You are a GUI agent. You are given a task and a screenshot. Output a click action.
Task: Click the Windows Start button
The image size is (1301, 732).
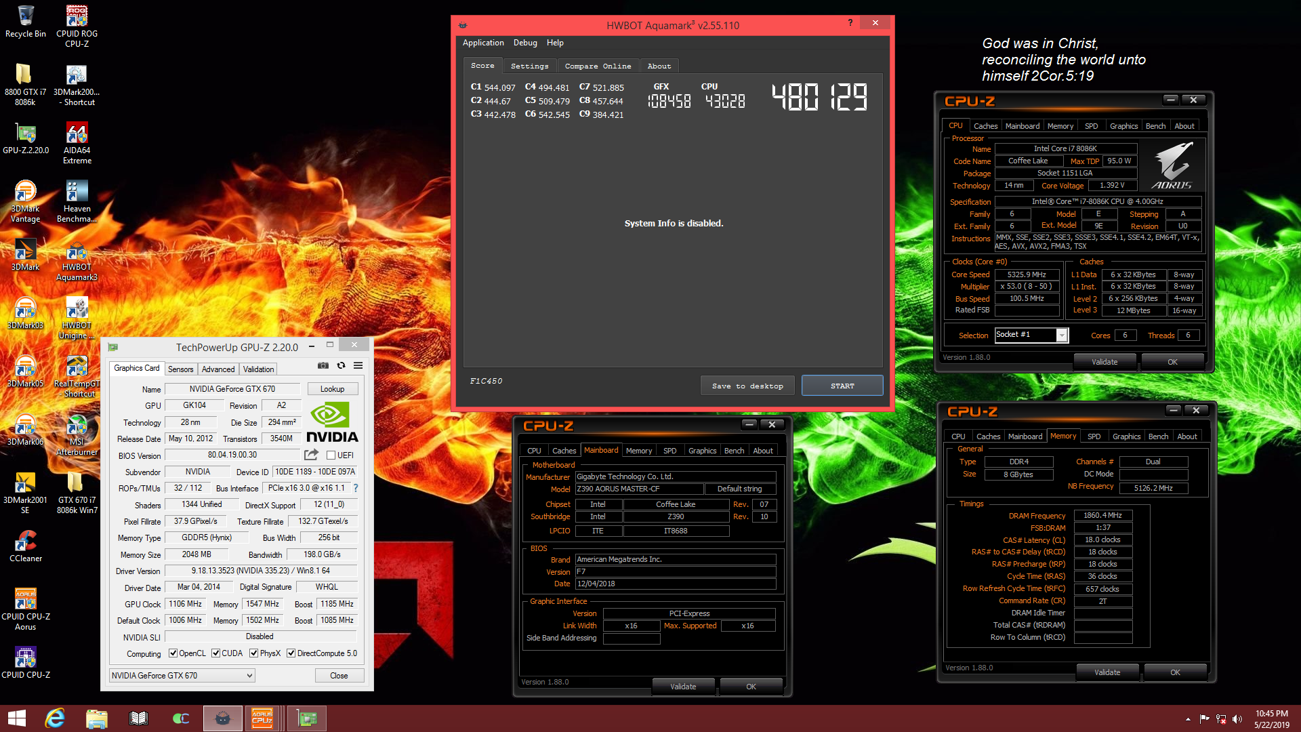[16, 718]
